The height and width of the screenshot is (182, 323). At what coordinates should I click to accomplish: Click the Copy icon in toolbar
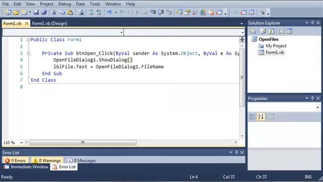[62, 13]
